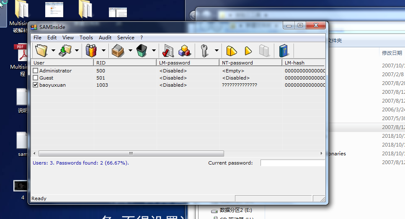
Task: Click the grayed-out stop attack icon
Action: (264, 50)
